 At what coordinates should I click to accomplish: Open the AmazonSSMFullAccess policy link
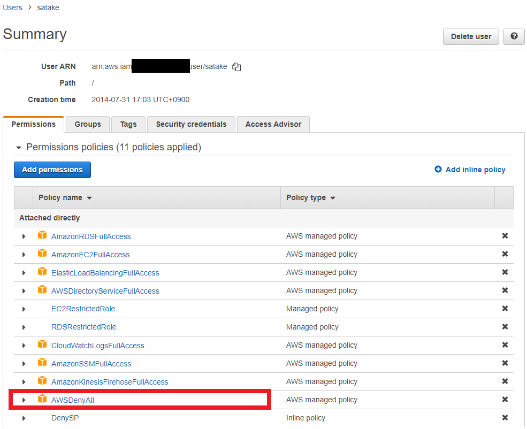click(91, 364)
